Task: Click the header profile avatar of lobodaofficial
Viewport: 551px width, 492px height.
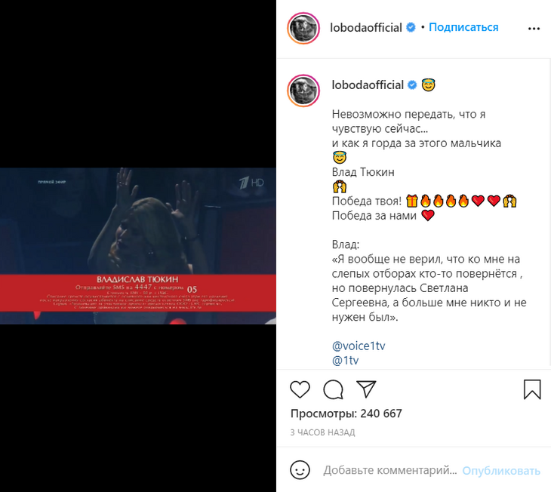Action: click(303, 29)
